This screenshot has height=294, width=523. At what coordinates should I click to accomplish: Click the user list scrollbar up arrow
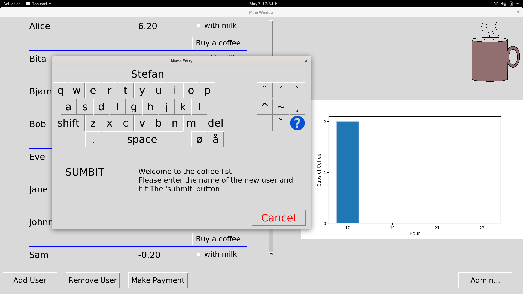pyautogui.click(x=271, y=22)
